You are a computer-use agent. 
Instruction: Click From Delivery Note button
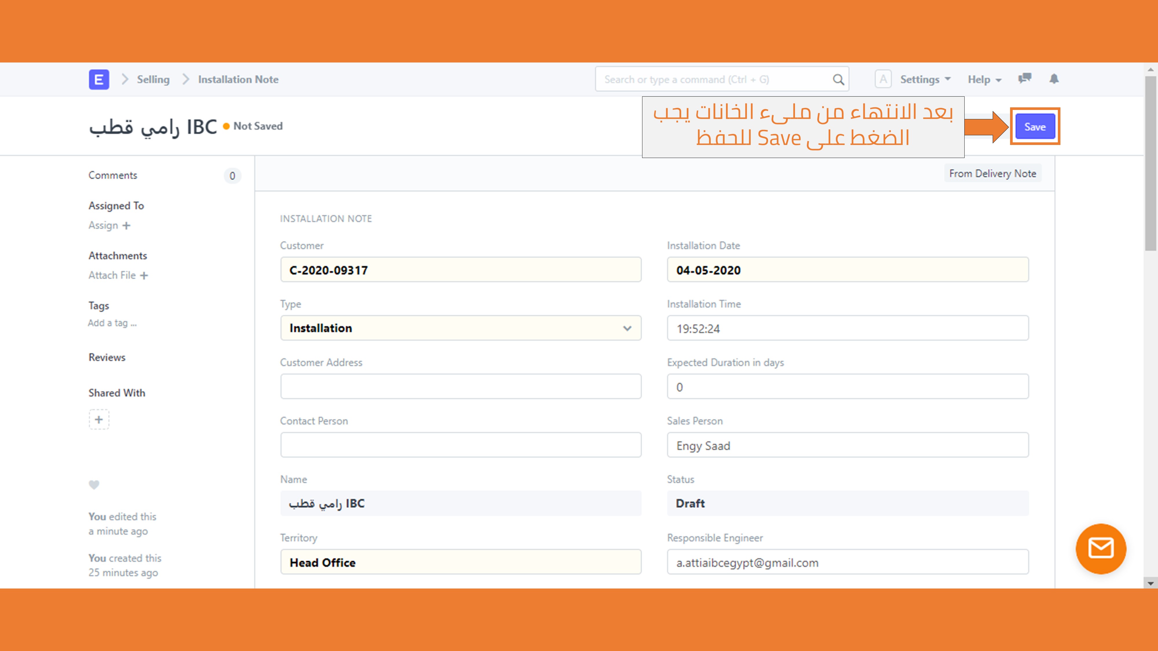coord(993,173)
